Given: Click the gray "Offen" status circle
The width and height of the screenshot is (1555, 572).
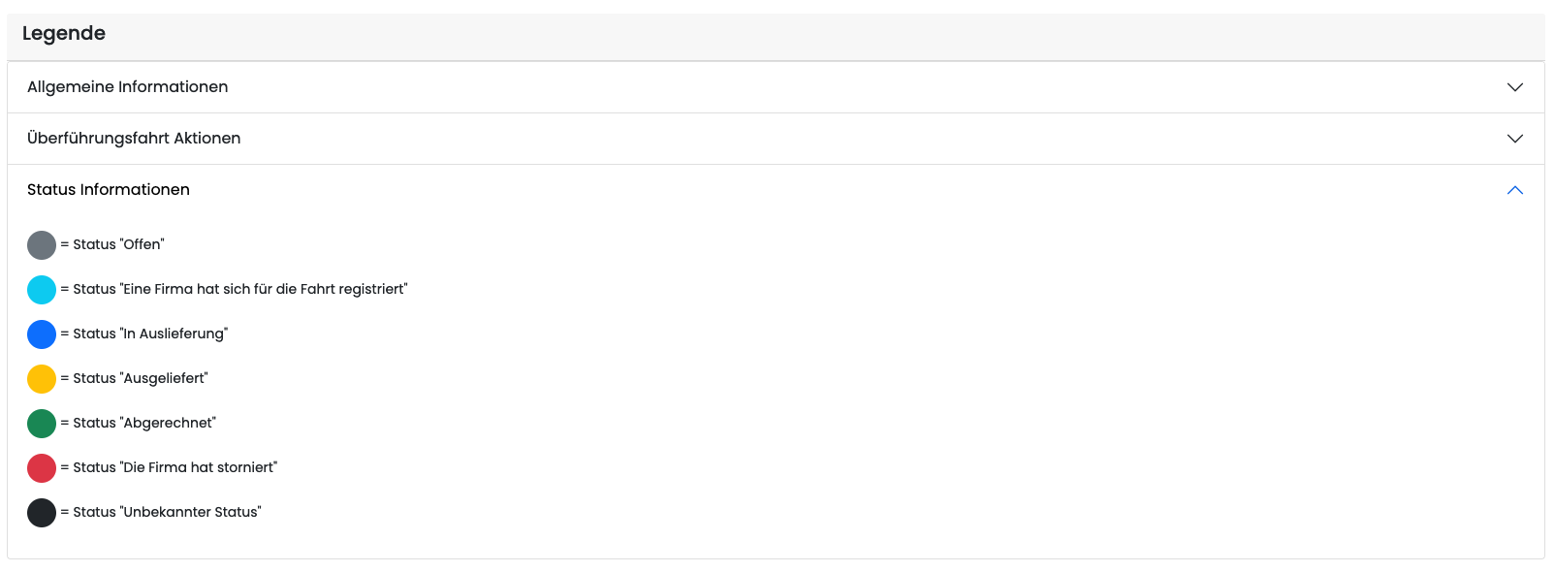Looking at the screenshot, I should 42,245.
